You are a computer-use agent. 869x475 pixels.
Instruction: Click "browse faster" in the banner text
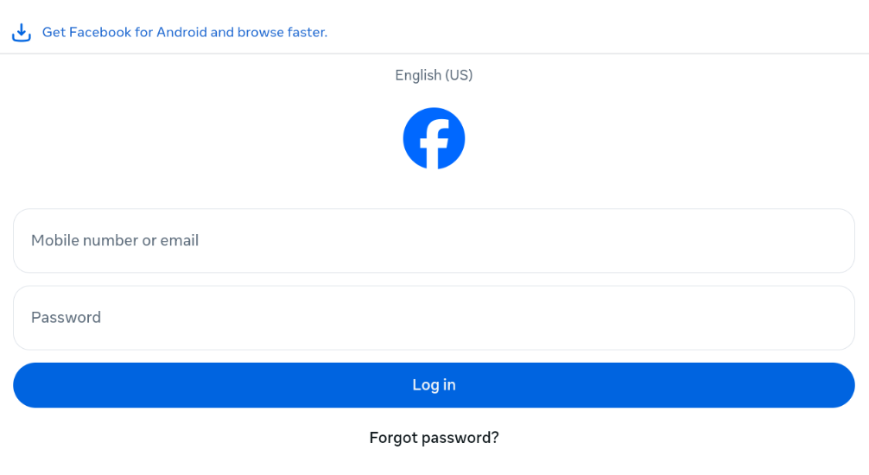click(282, 33)
